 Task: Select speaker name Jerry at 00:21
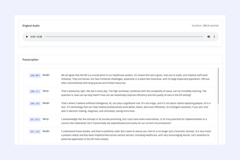coord(46,91)
